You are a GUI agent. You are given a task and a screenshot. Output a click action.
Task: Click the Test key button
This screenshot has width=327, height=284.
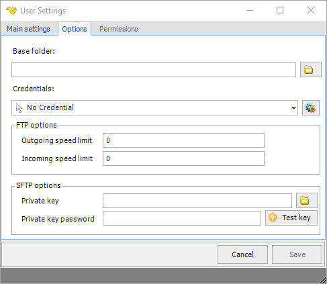pyautogui.click(x=291, y=218)
